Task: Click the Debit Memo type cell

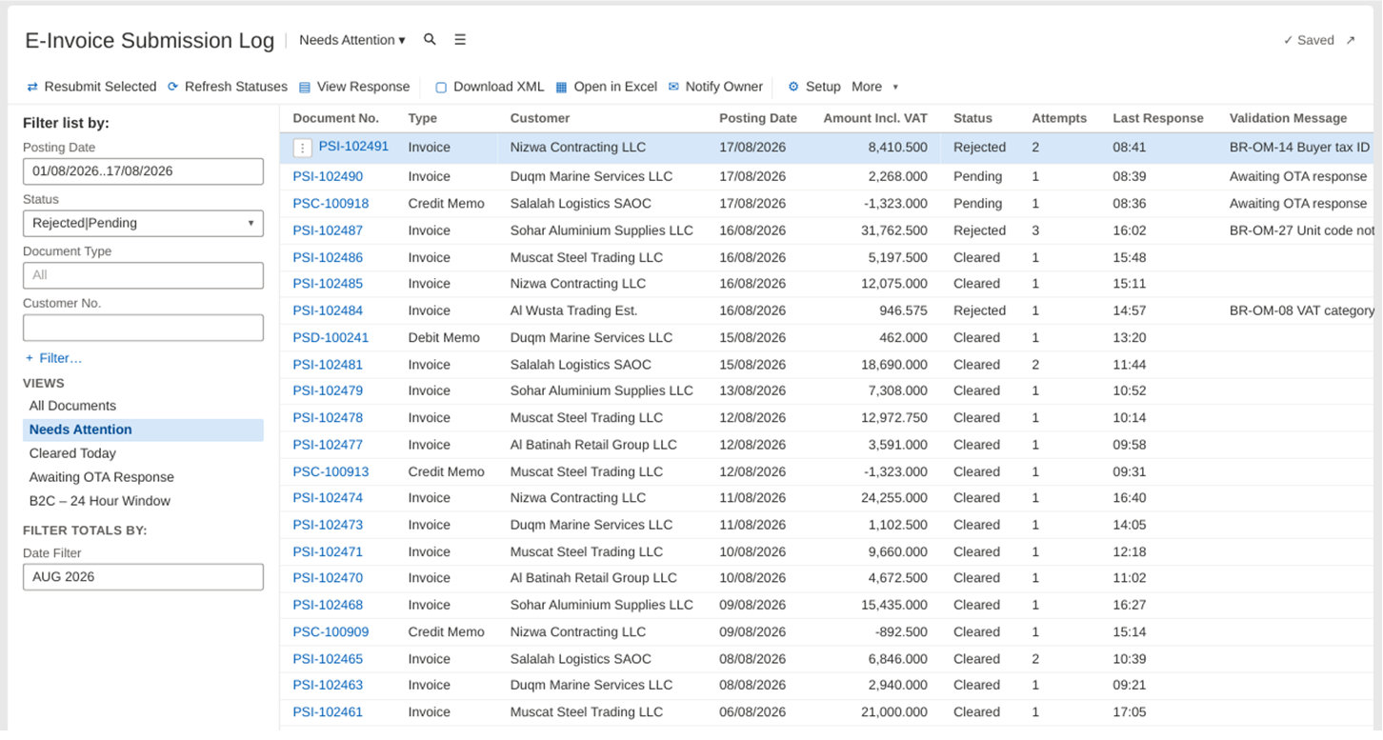Action: click(444, 337)
